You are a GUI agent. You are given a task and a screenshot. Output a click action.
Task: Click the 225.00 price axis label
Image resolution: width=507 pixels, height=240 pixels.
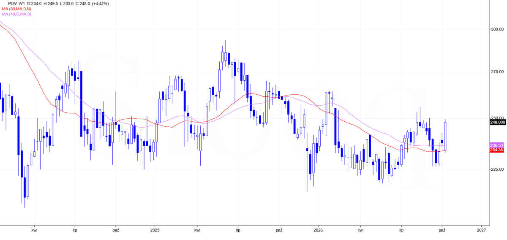[497, 169]
